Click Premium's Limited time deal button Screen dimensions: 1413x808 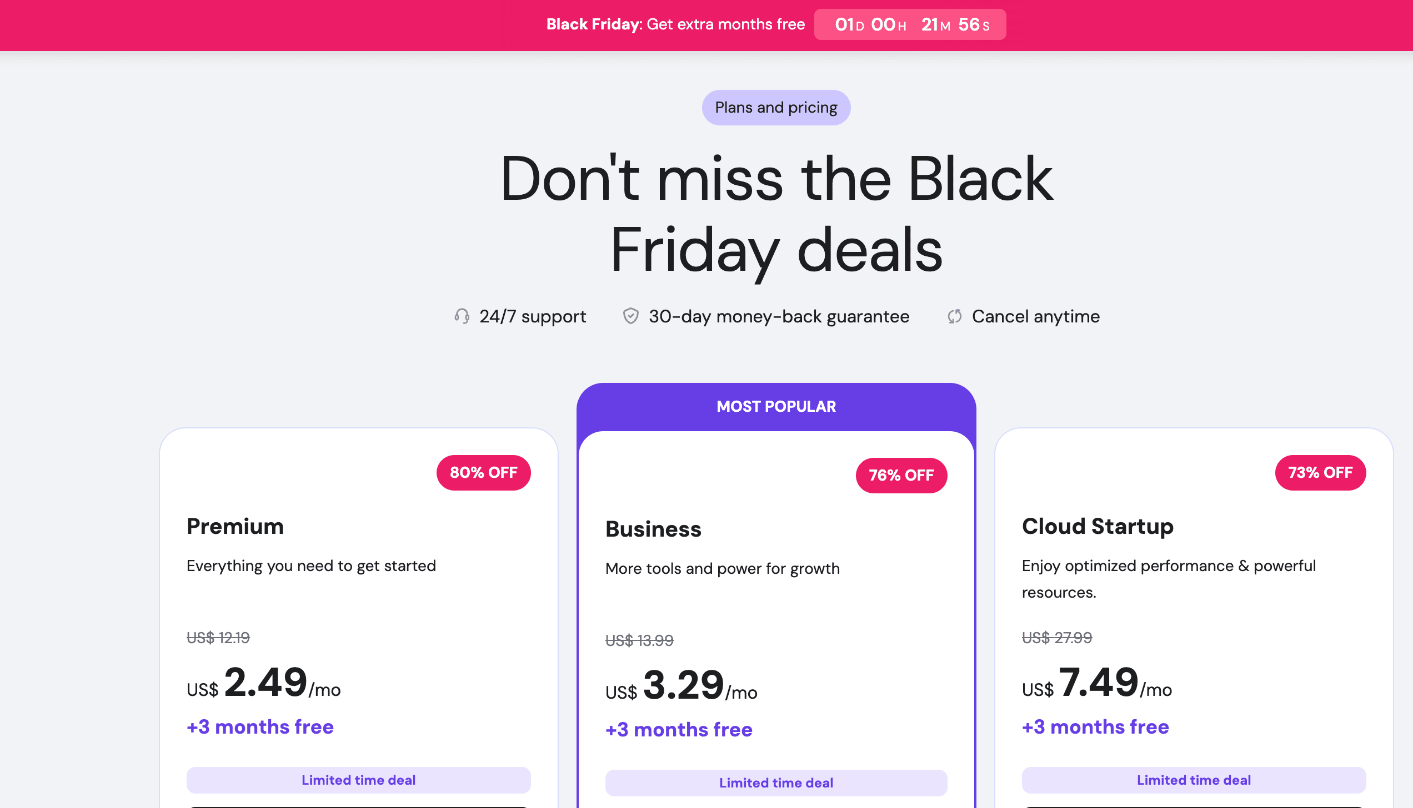tap(358, 780)
